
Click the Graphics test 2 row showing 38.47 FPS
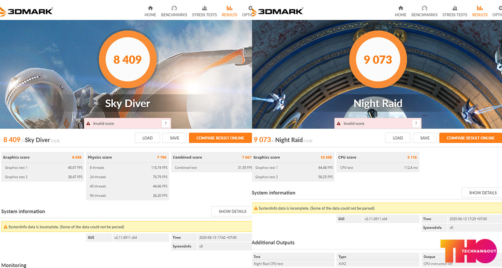[43, 177]
